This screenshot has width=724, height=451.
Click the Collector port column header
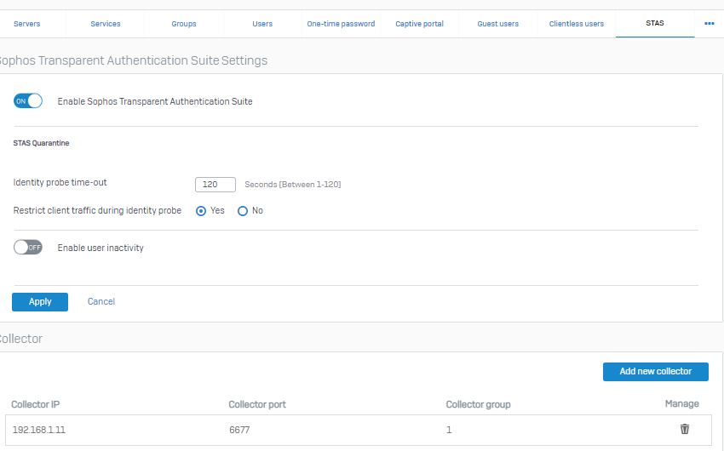pyautogui.click(x=257, y=404)
